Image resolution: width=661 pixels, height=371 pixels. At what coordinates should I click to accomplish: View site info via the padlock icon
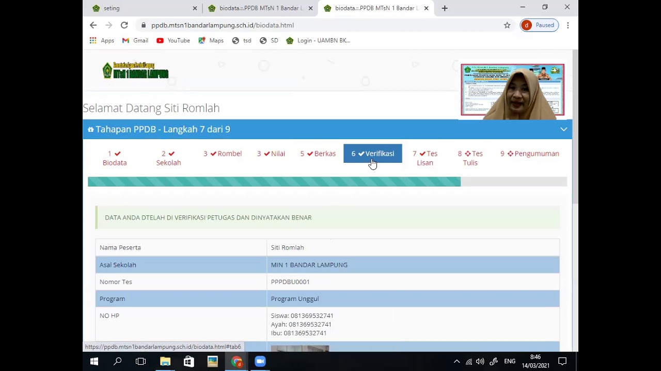tap(143, 25)
